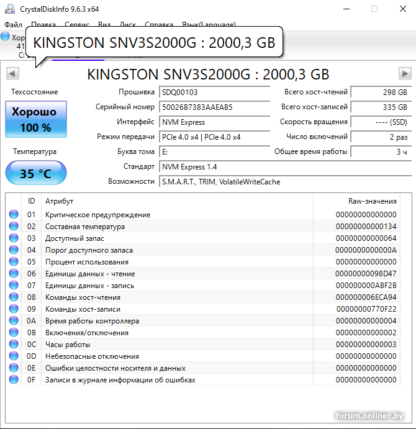Open the Файл menu

13,25
